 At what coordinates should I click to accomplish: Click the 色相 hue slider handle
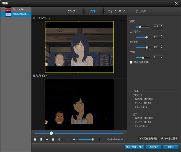143,57
